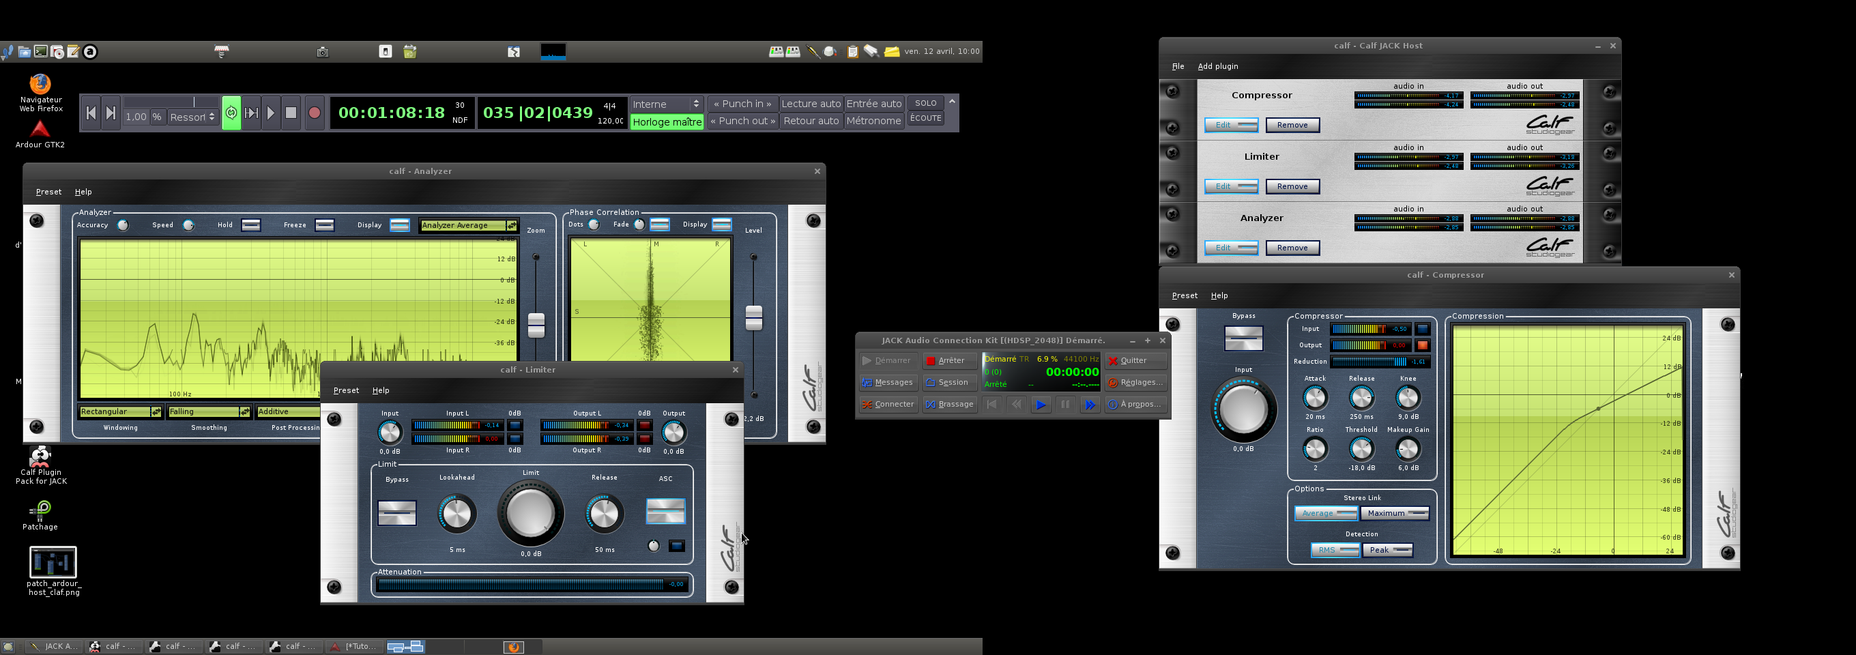Click the Ratio knob in Compressor

pos(1315,449)
